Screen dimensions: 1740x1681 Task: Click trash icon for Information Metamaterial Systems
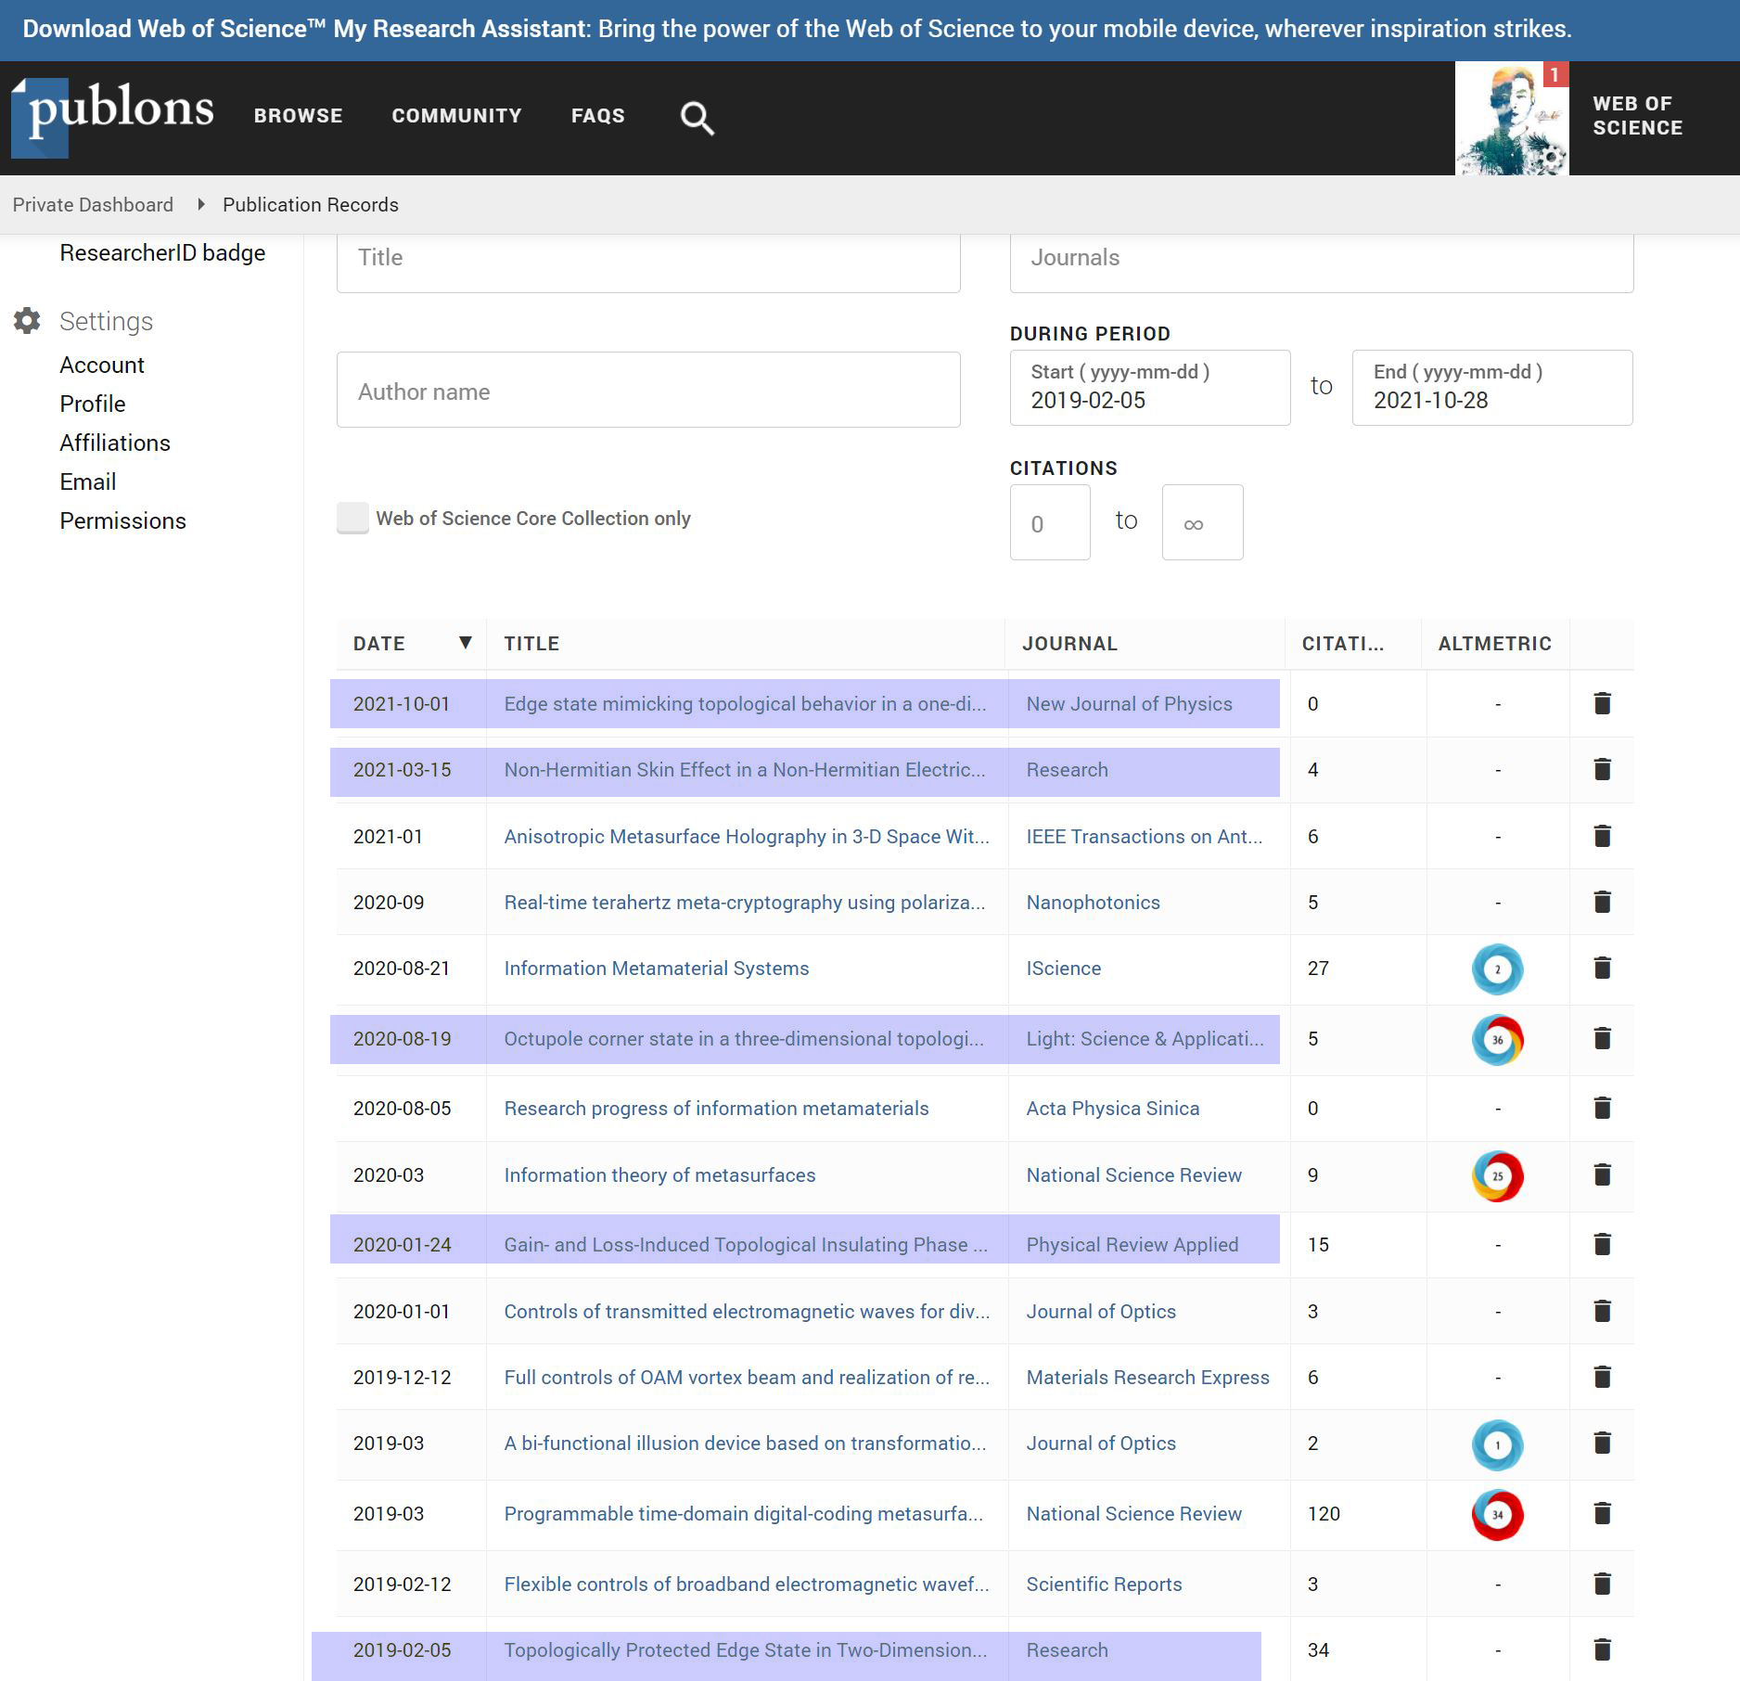click(1602, 969)
